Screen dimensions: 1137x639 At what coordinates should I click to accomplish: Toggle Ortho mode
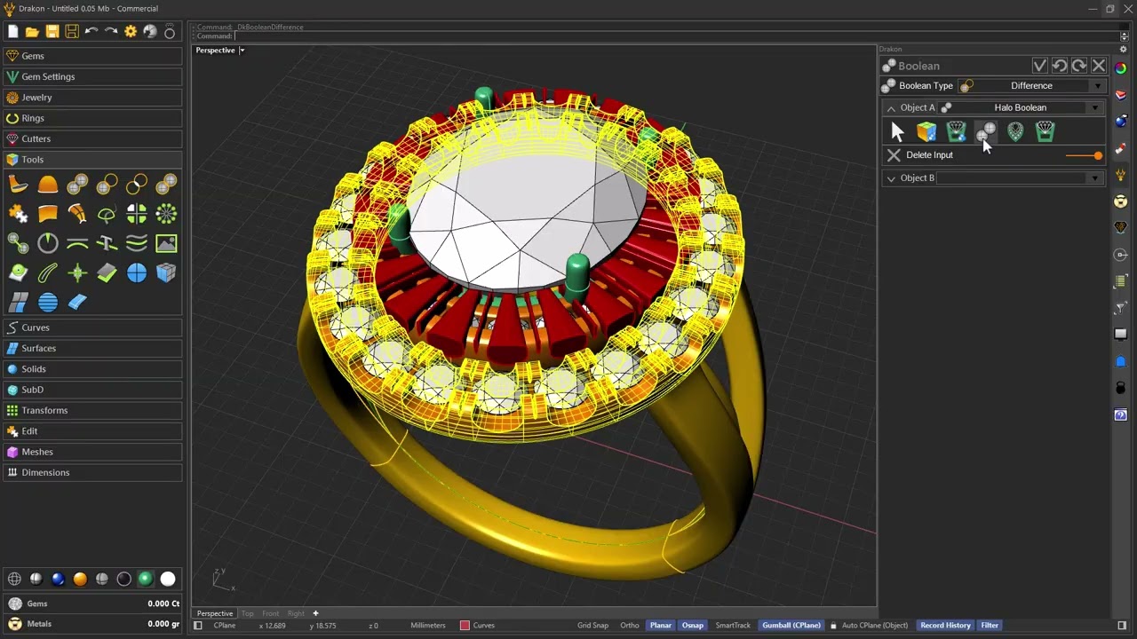pyautogui.click(x=630, y=625)
